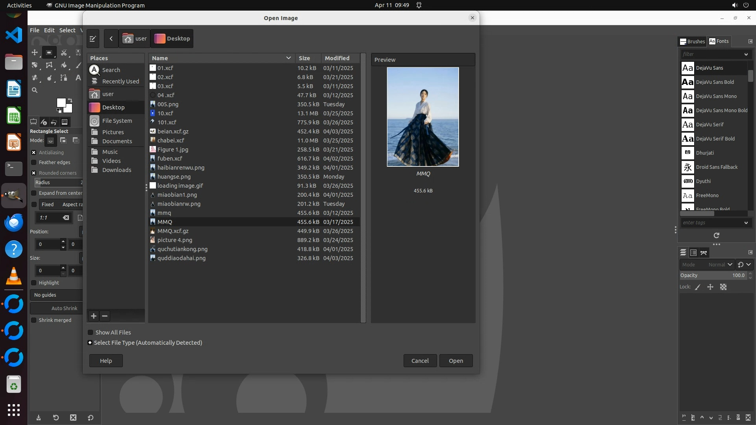Select the Zoom tool in toolbox
This screenshot has height=425, width=756.
[35, 90]
